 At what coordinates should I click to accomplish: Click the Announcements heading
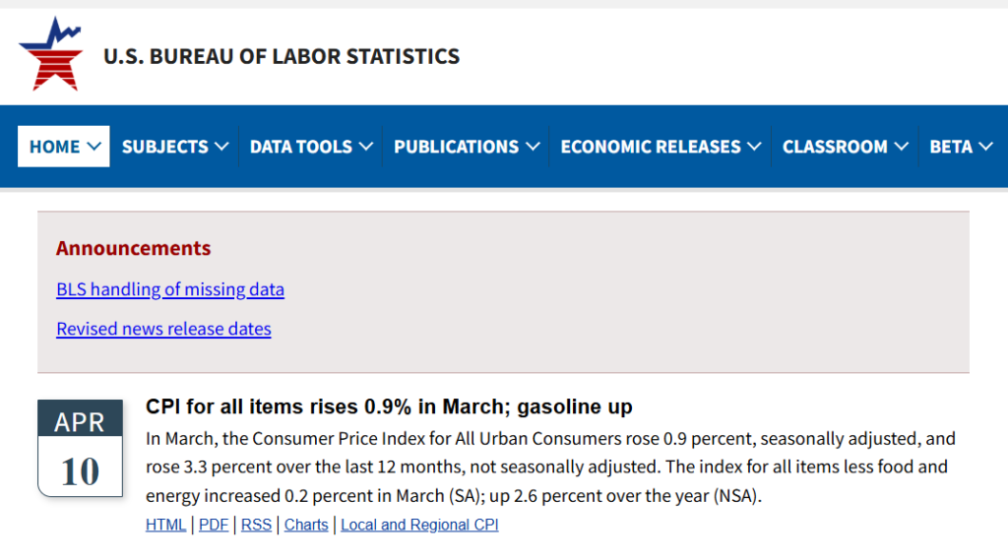pyautogui.click(x=133, y=248)
